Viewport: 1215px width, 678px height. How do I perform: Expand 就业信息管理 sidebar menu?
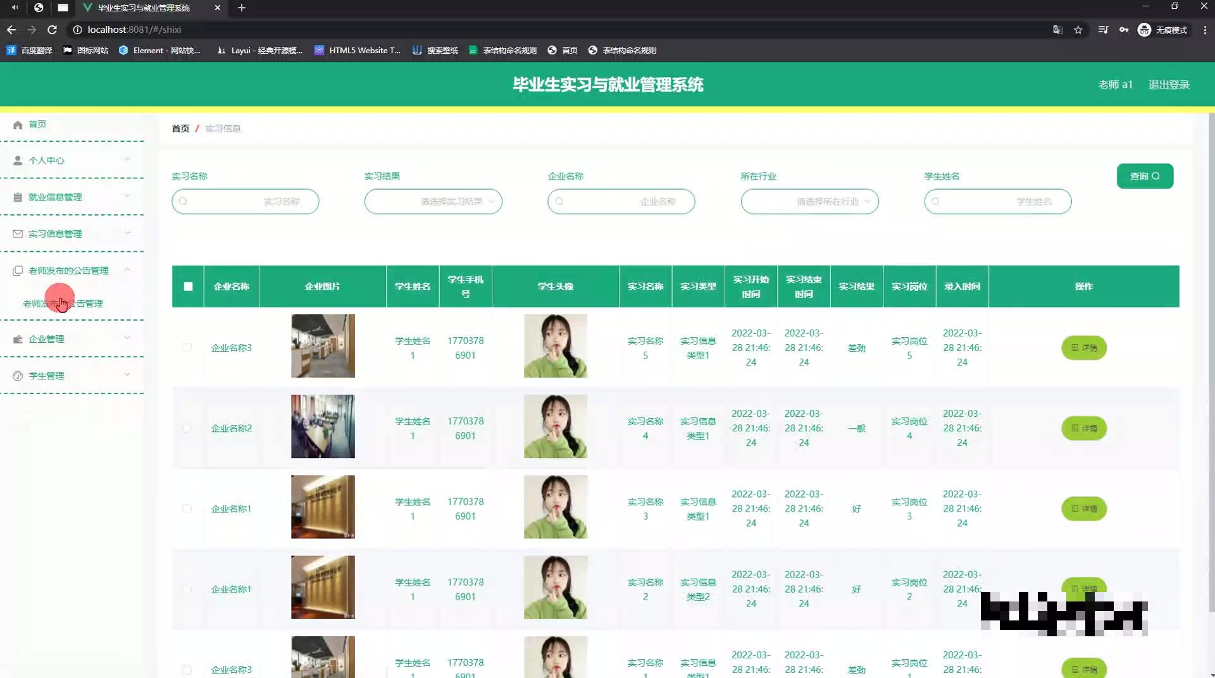[x=72, y=197]
